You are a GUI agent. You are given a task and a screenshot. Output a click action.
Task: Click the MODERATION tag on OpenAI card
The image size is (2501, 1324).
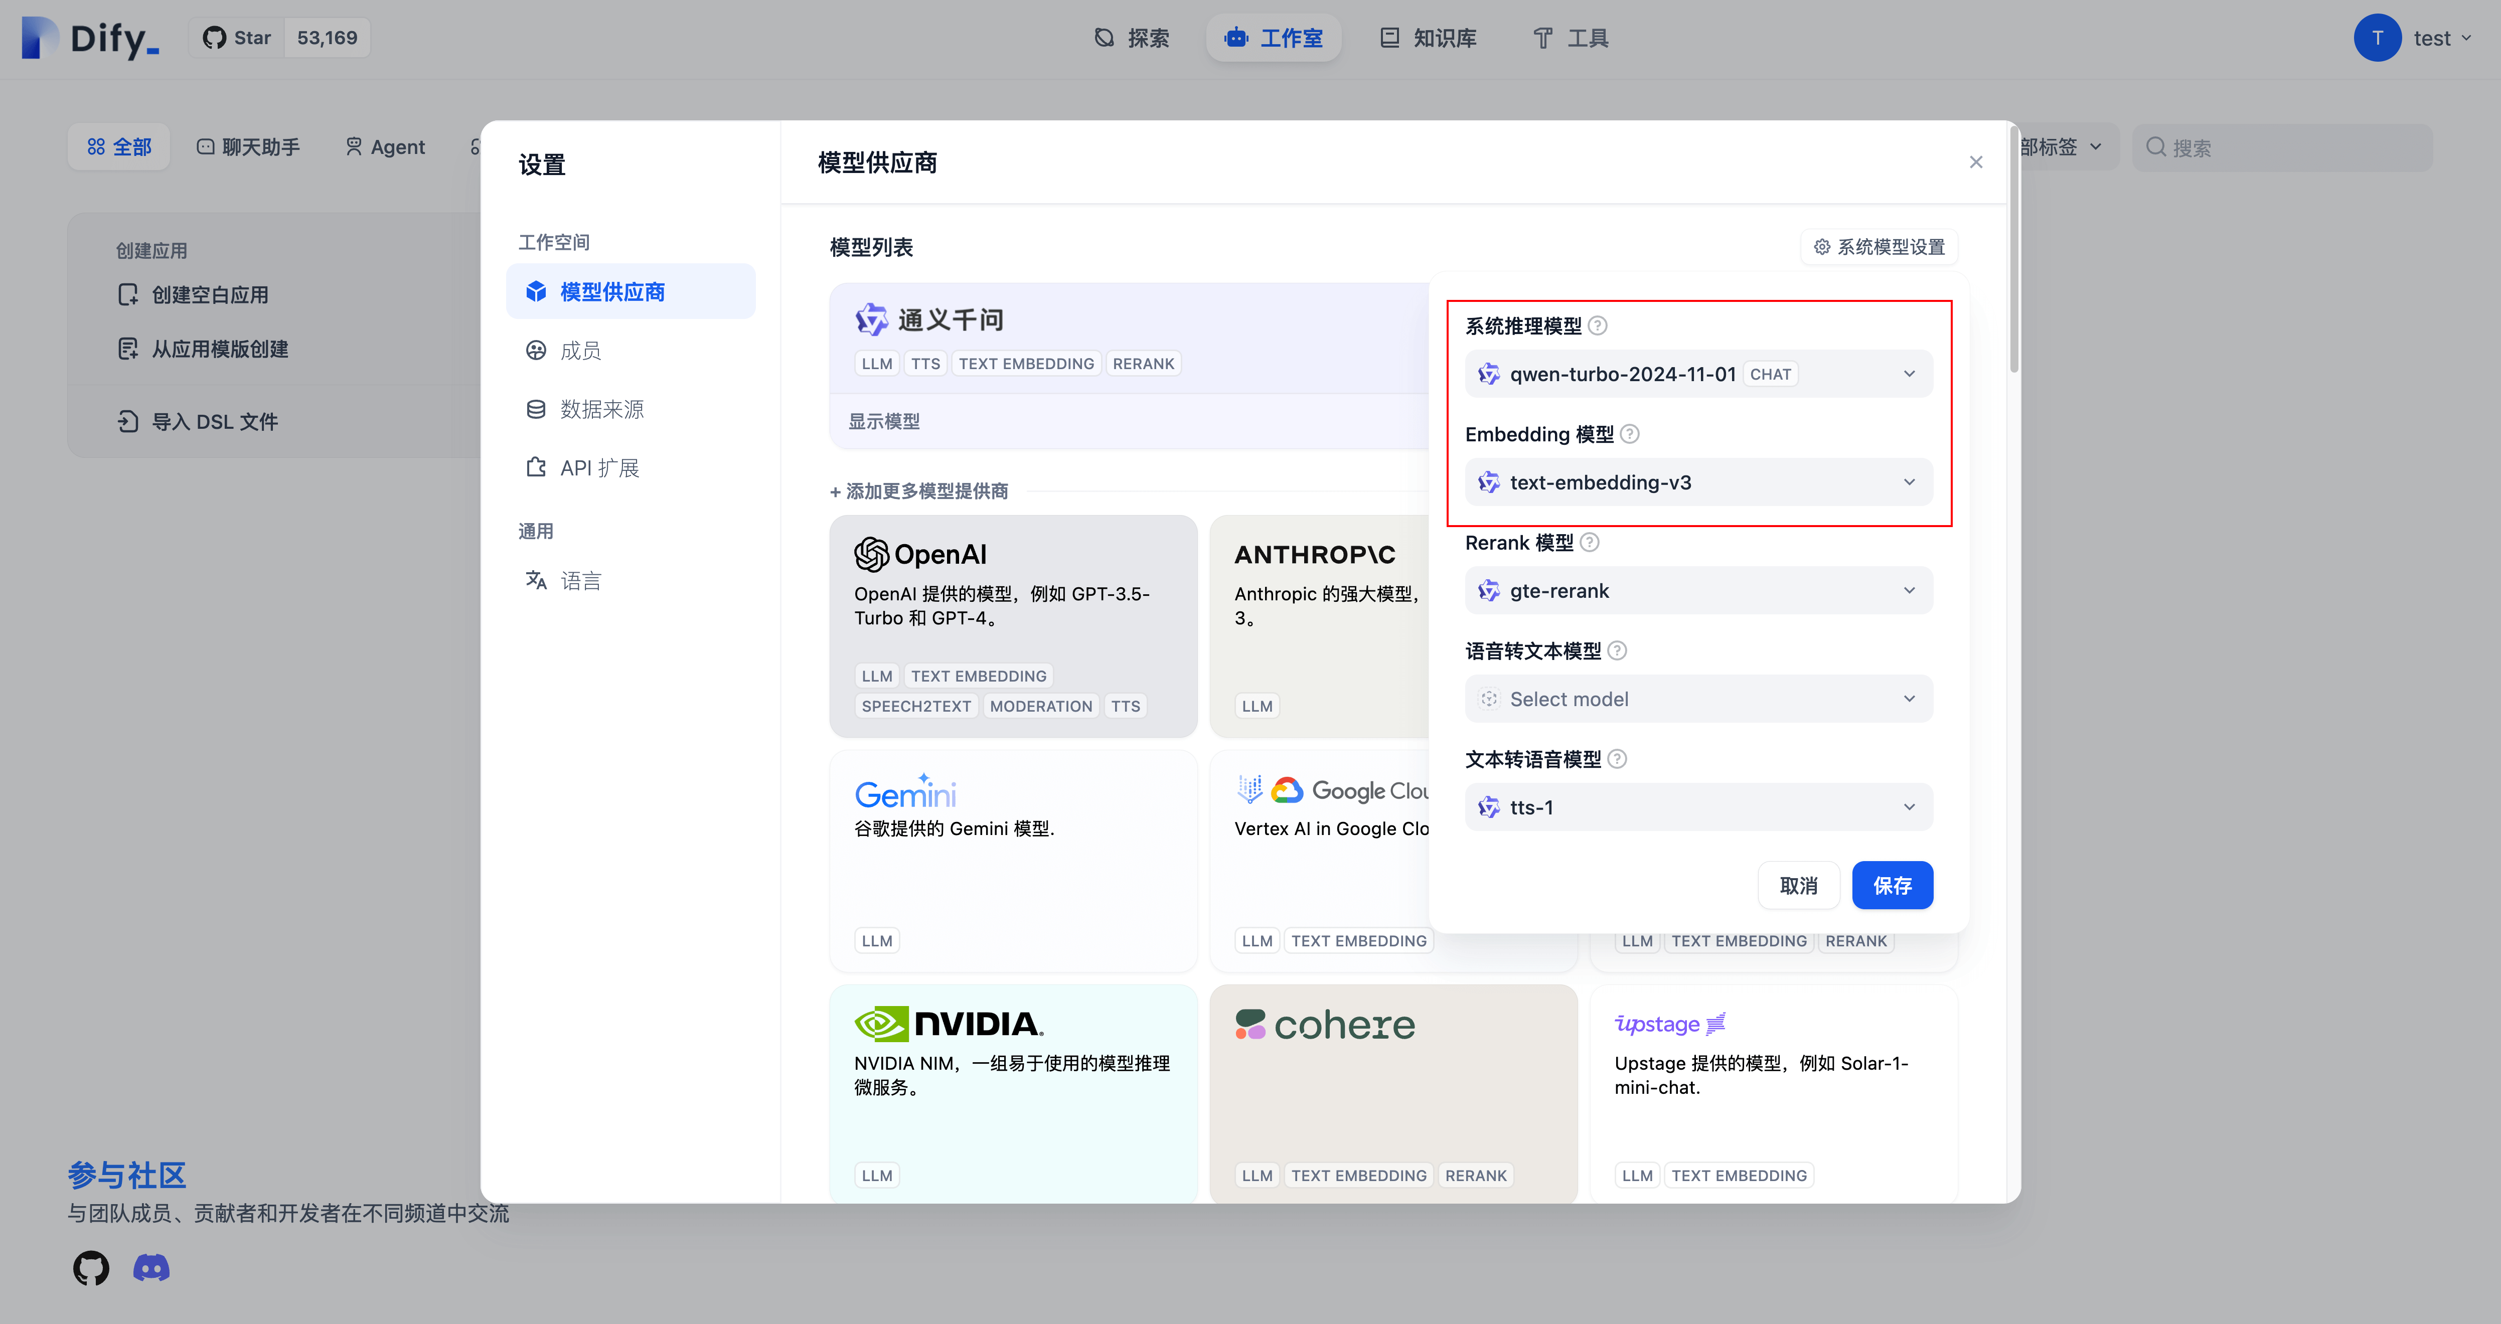(1041, 706)
